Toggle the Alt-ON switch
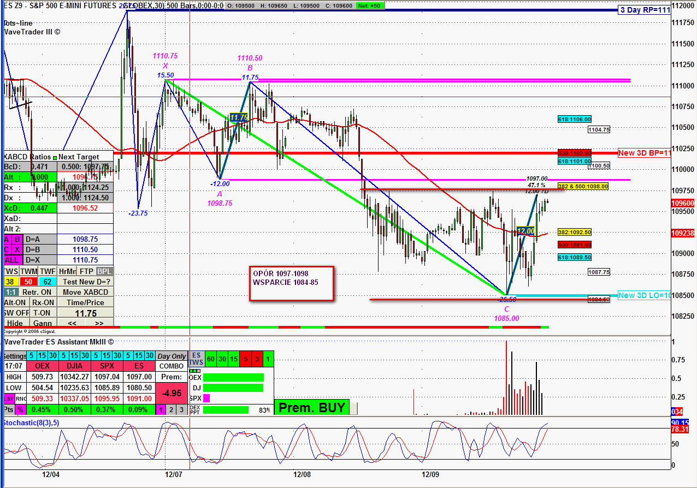Image resolution: width=697 pixels, height=488 pixels. point(15,302)
